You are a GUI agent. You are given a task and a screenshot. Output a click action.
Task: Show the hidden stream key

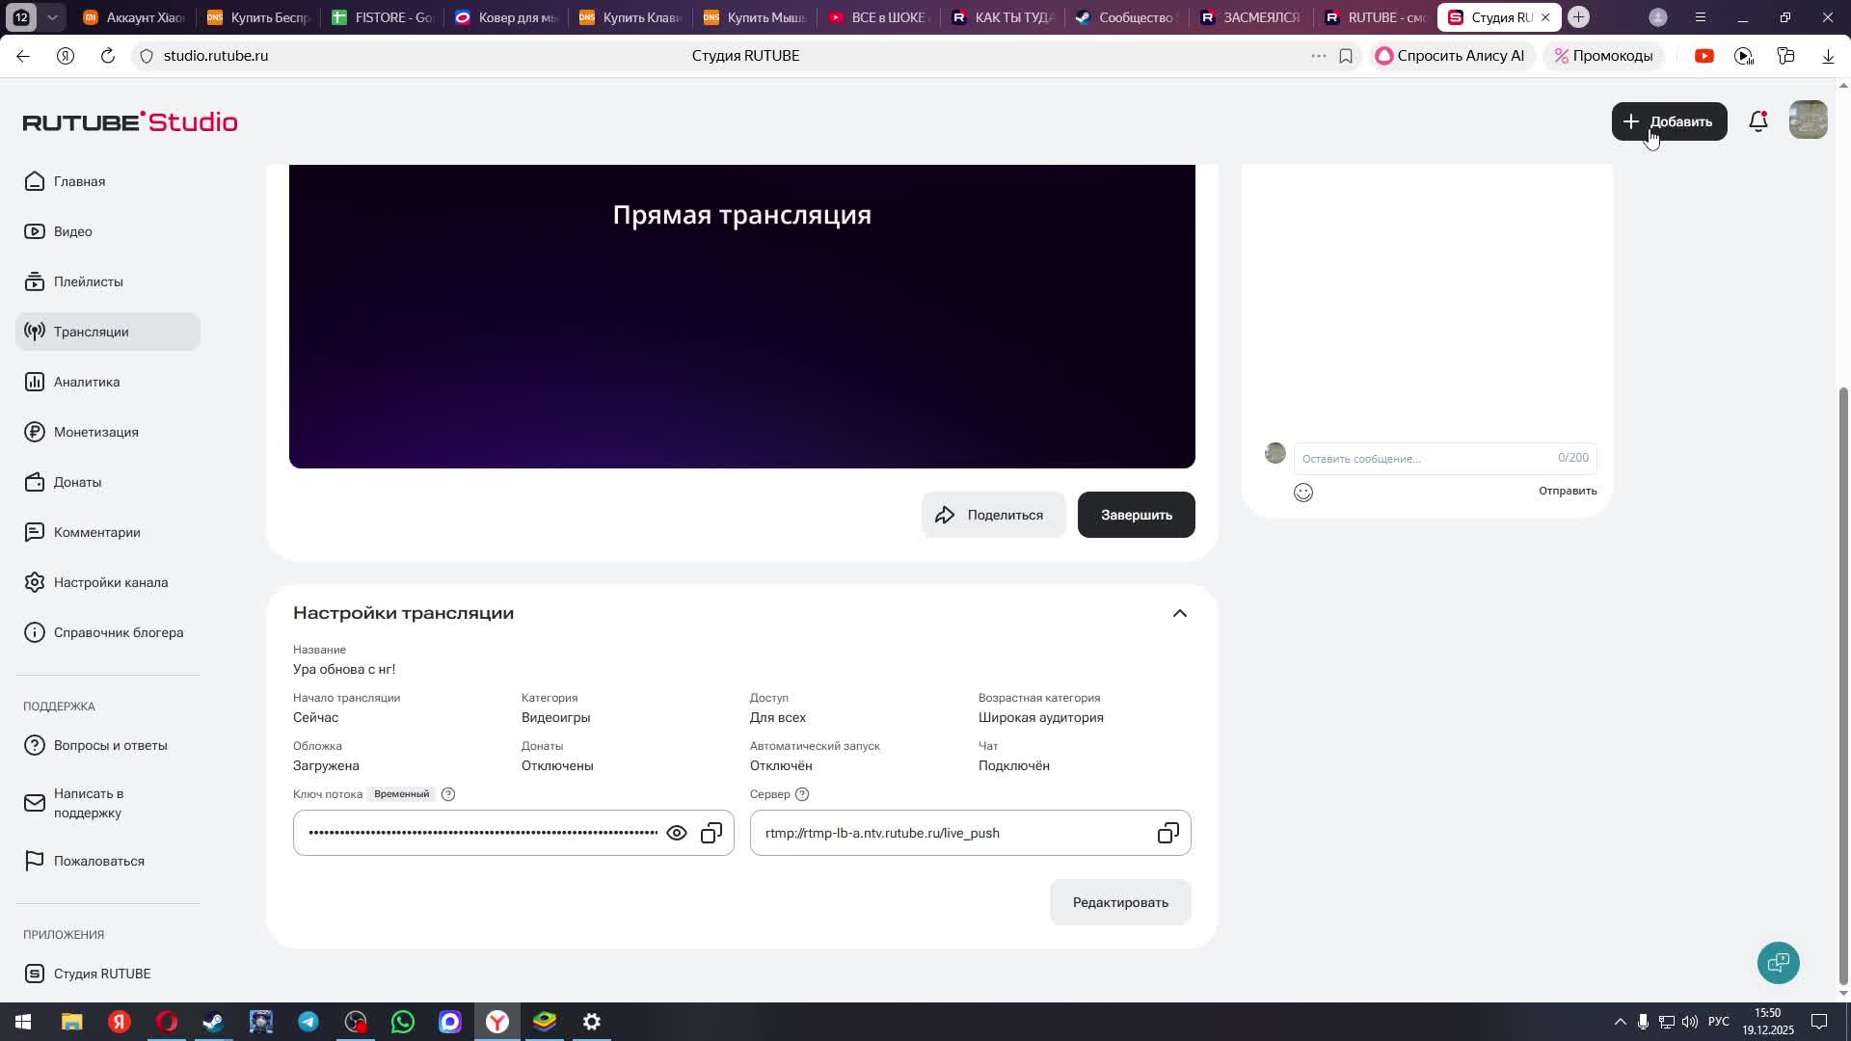click(x=677, y=833)
